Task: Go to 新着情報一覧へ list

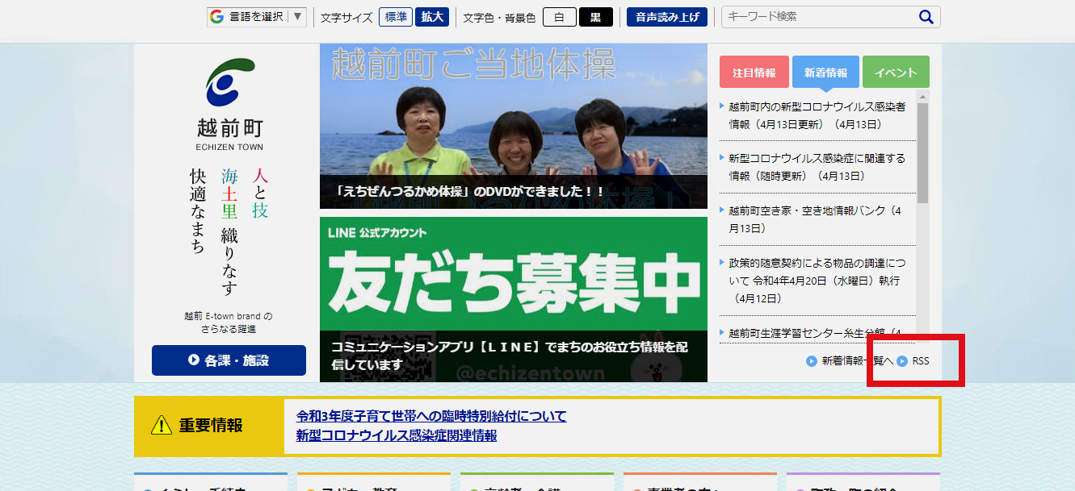Action: pyautogui.click(x=857, y=361)
